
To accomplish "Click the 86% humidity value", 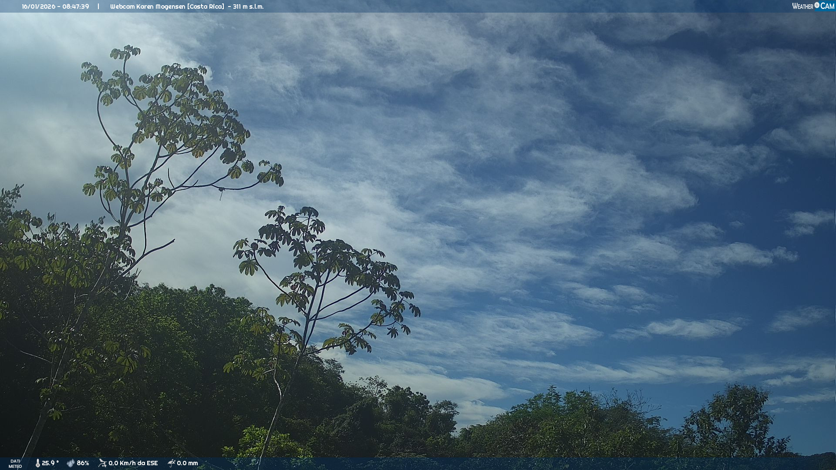I will pyautogui.click(x=83, y=463).
